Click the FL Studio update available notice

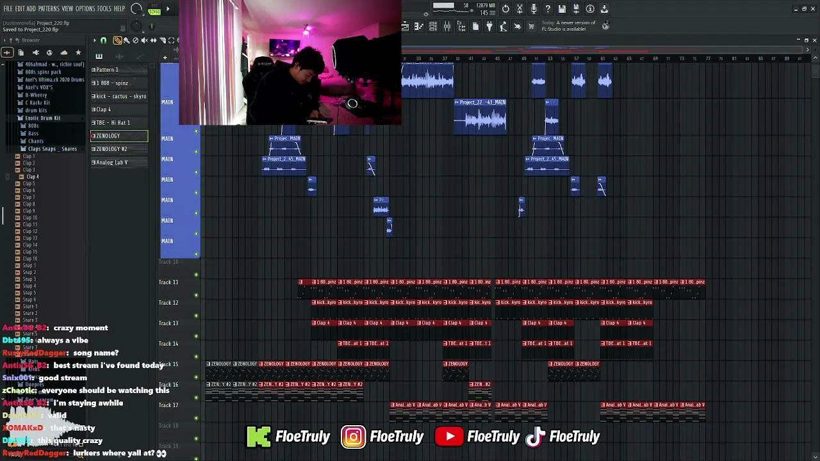click(x=569, y=26)
